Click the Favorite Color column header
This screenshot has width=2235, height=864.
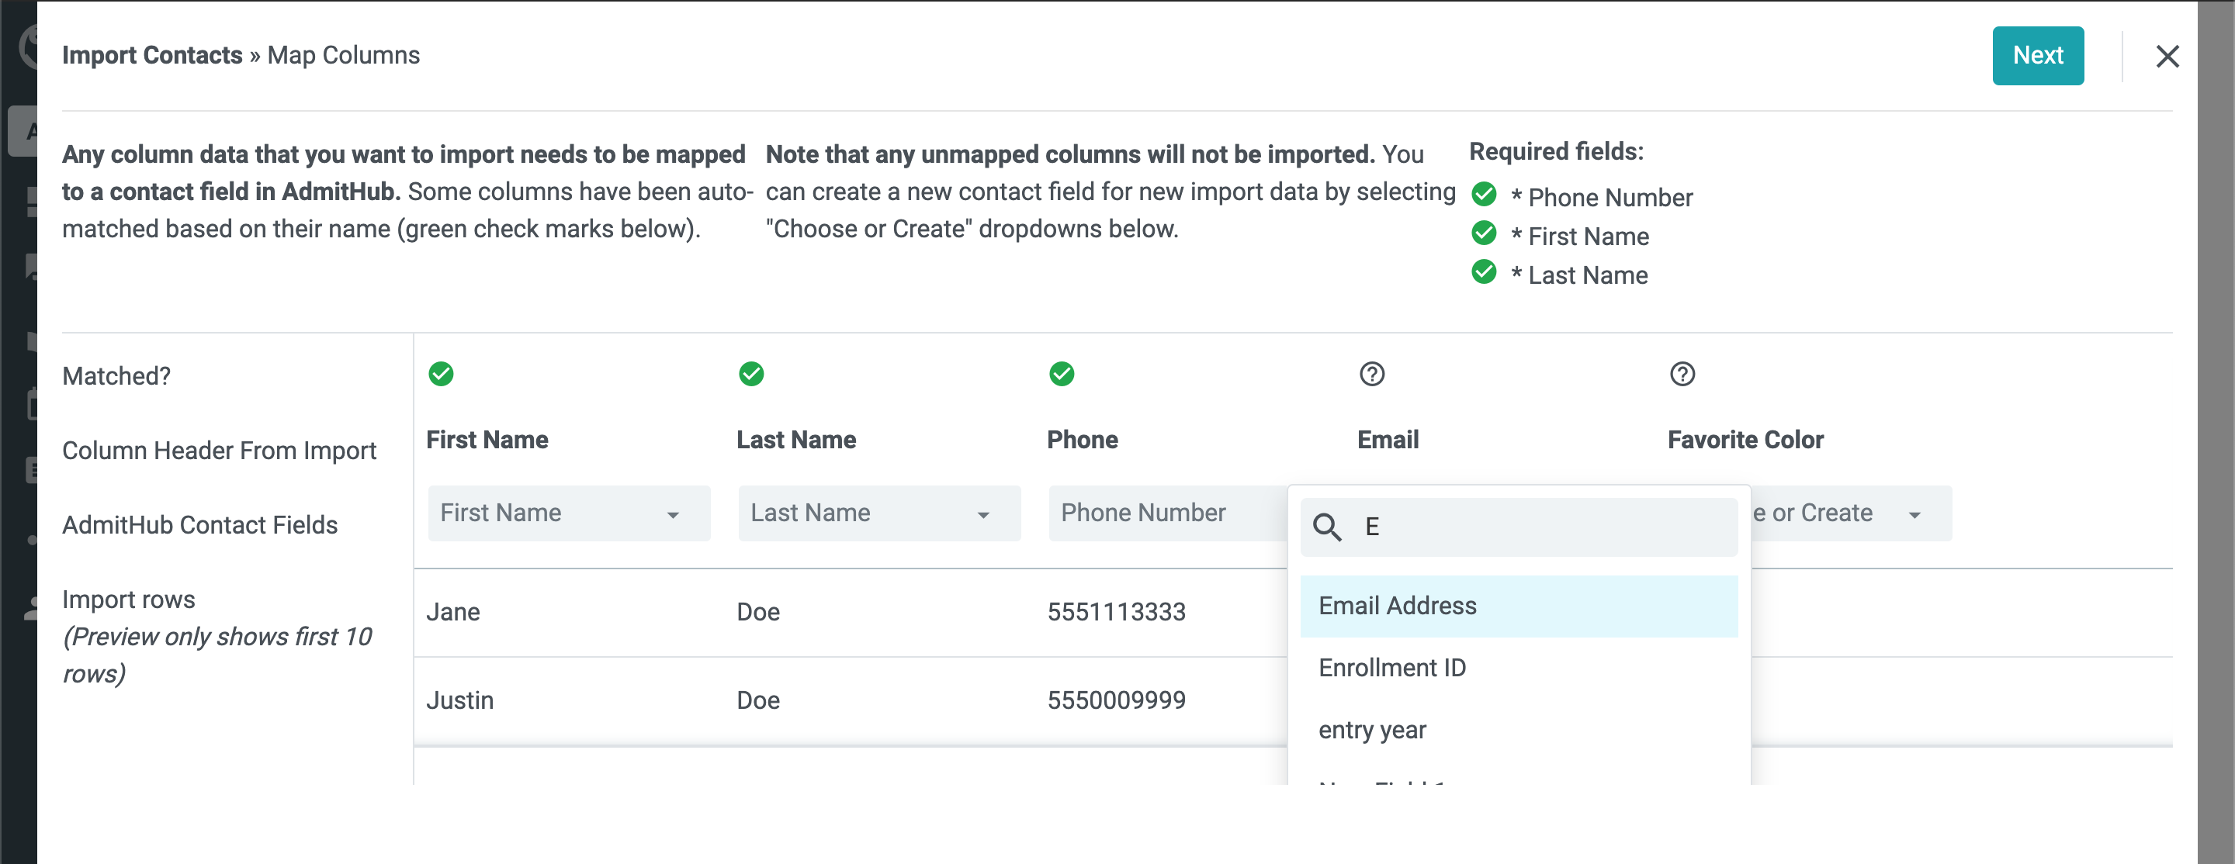(x=1745, y=440)
